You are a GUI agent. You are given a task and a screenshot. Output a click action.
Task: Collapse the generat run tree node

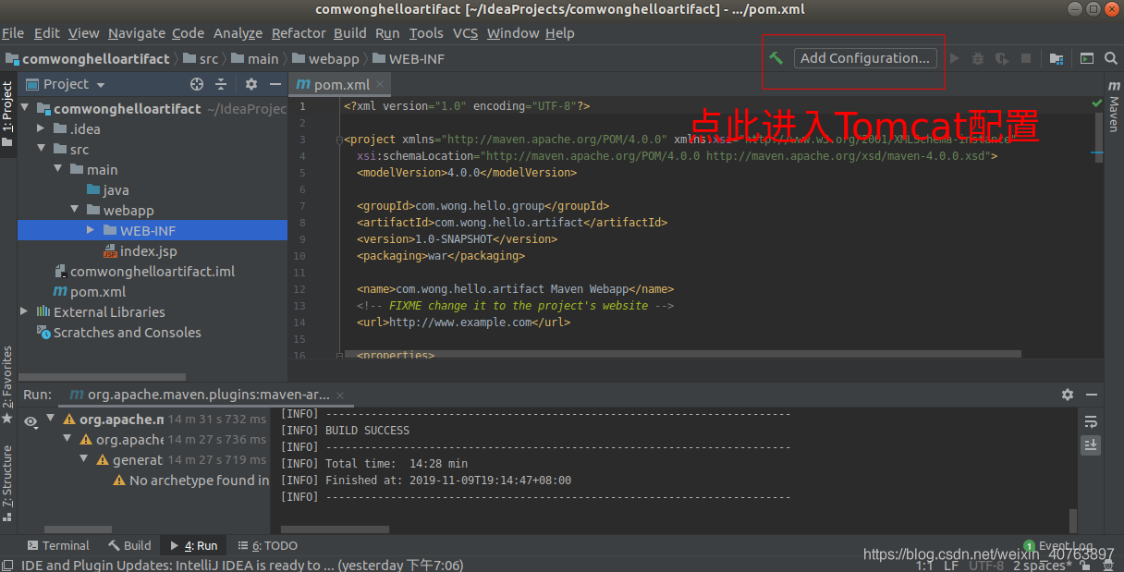coord(83,459)
